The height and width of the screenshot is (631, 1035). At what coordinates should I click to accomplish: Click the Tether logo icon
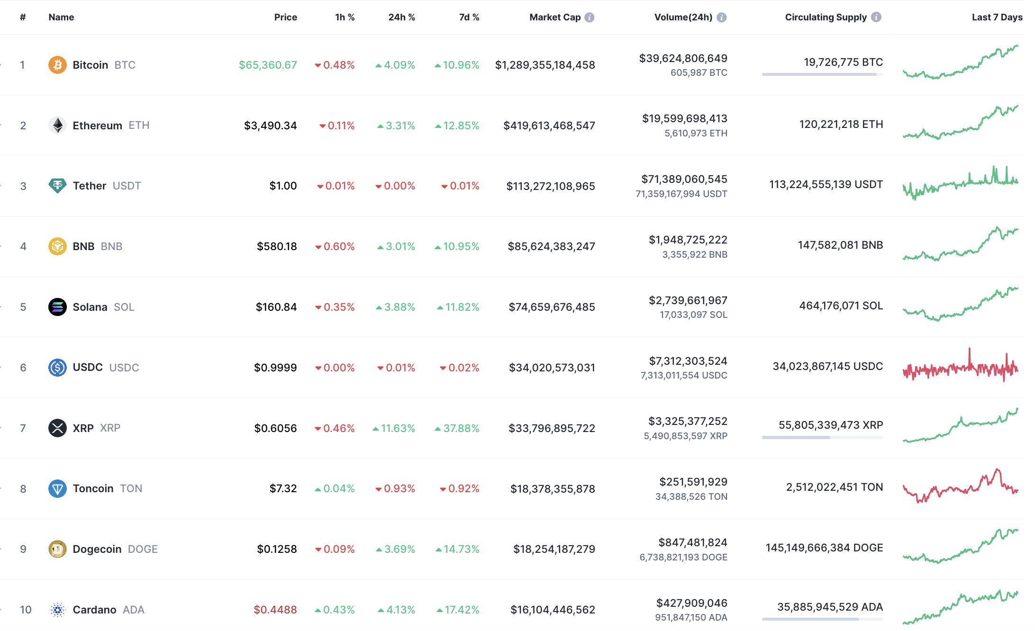[x=57, y=186]
